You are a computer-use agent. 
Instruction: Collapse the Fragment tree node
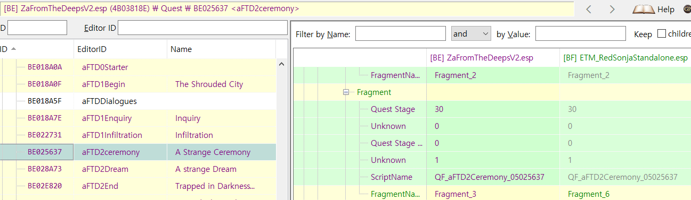346,92
